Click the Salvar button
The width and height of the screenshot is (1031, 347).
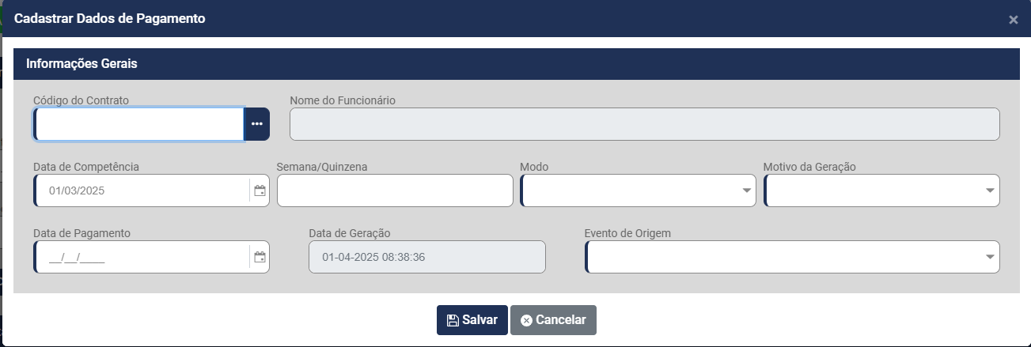472,320
